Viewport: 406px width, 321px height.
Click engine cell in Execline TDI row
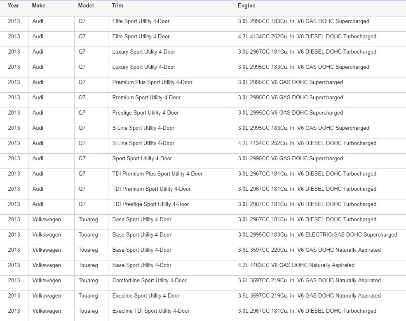tap(320, 314)
